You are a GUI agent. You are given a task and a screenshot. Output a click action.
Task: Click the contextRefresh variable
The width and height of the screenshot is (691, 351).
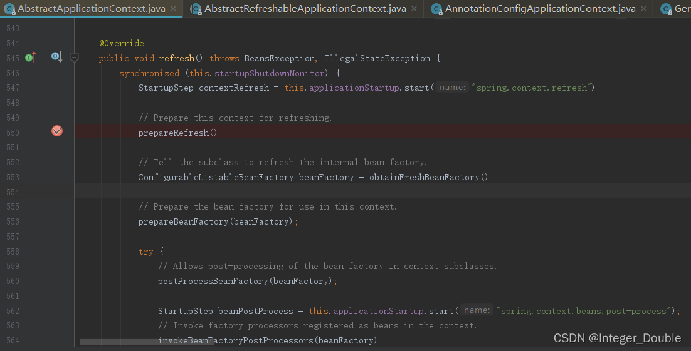point(234,88)
